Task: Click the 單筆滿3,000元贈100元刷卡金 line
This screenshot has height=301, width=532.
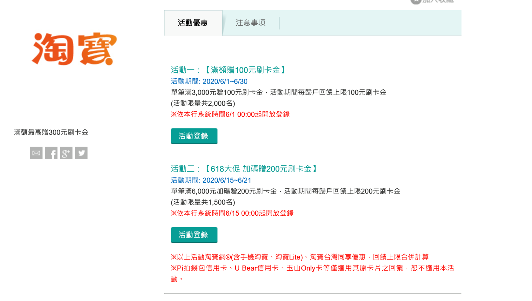Action: (278, 92)
